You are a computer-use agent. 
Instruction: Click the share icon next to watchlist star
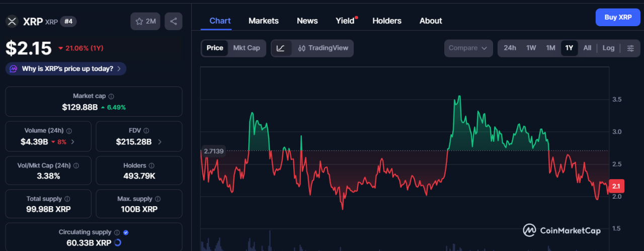click(x=174, y=21)
